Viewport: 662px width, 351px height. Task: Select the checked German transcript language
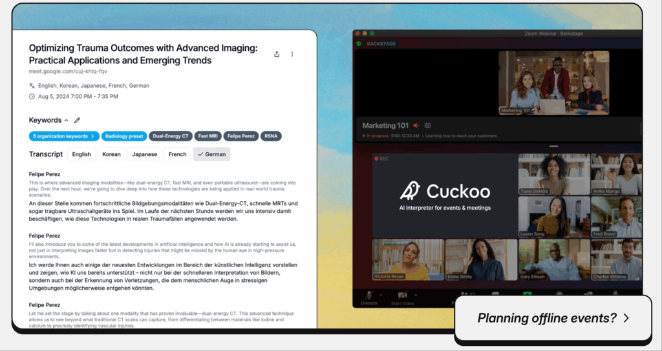(x=211, y=154)
